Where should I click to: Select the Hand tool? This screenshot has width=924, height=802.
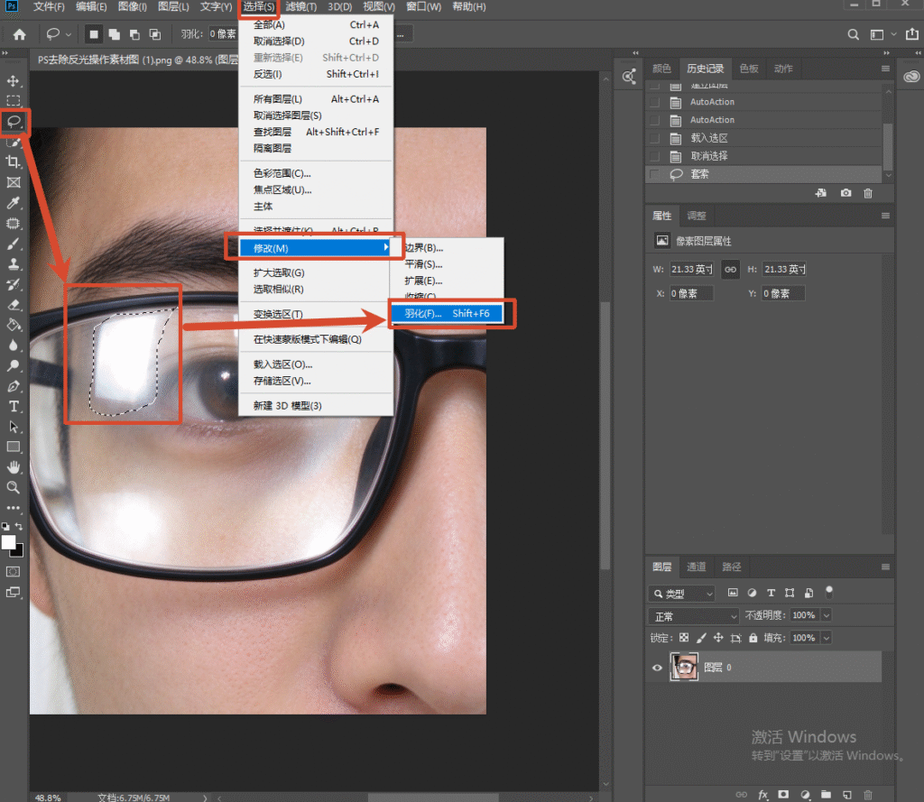coord(13,467)
